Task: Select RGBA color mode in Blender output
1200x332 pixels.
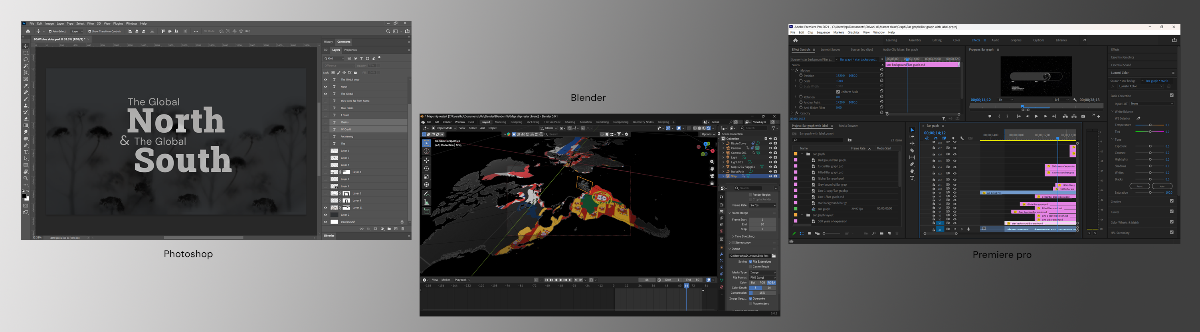Action: (771, 283)
